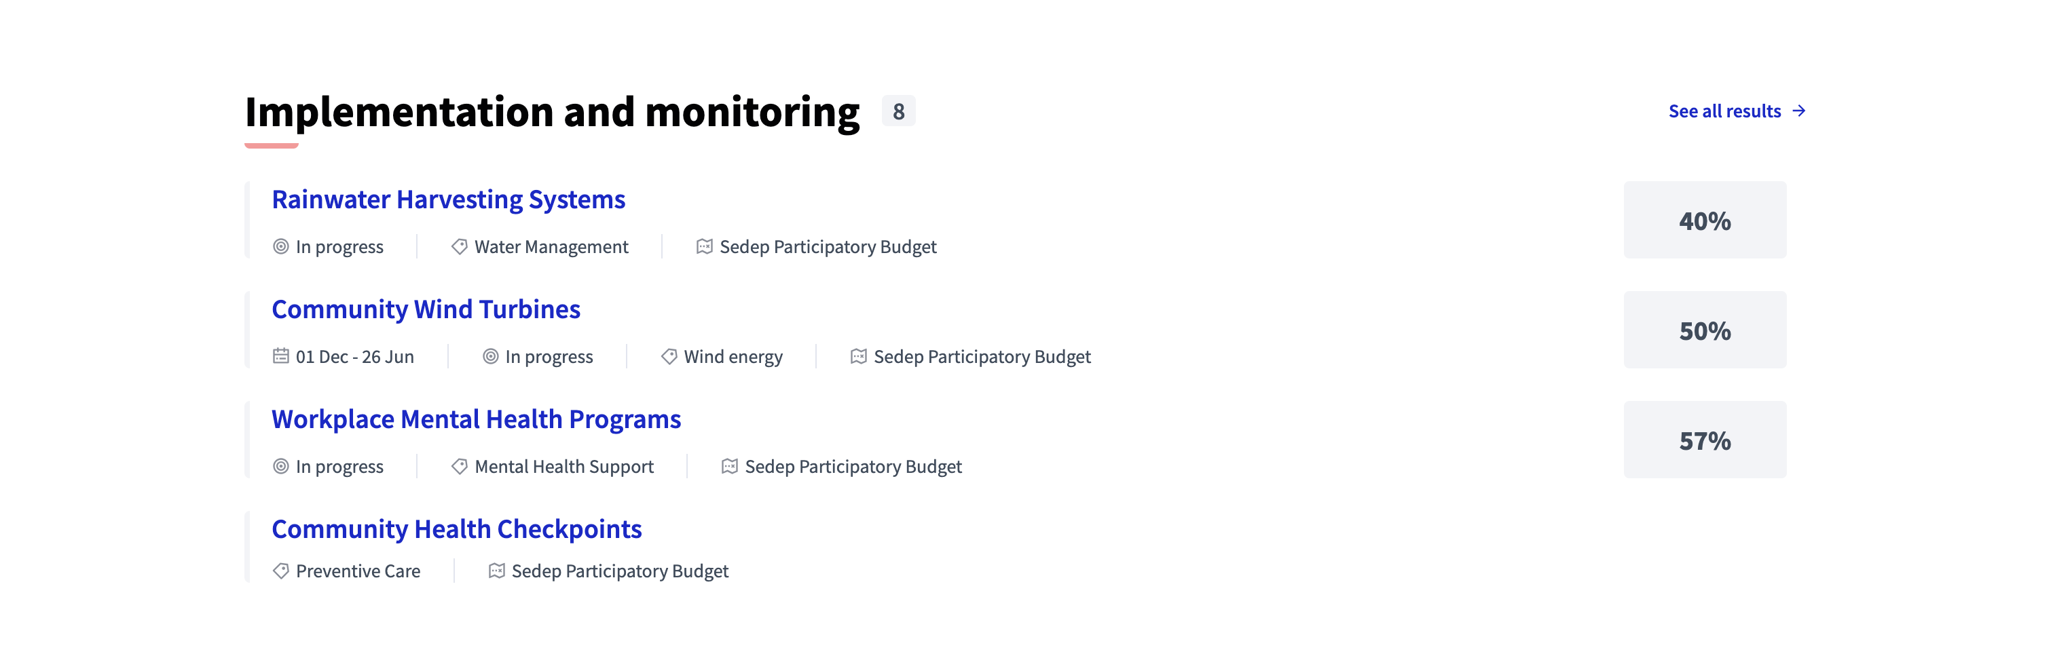Click the 40% progress indicator

point(1705,220)
